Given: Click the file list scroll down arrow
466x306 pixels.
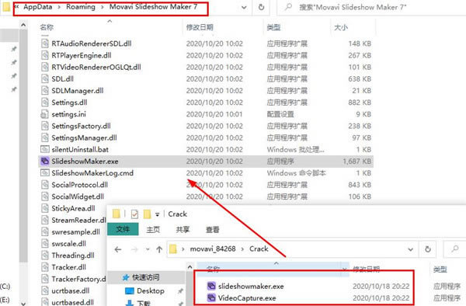Looking at the screenshot, I should pos(23,303).
